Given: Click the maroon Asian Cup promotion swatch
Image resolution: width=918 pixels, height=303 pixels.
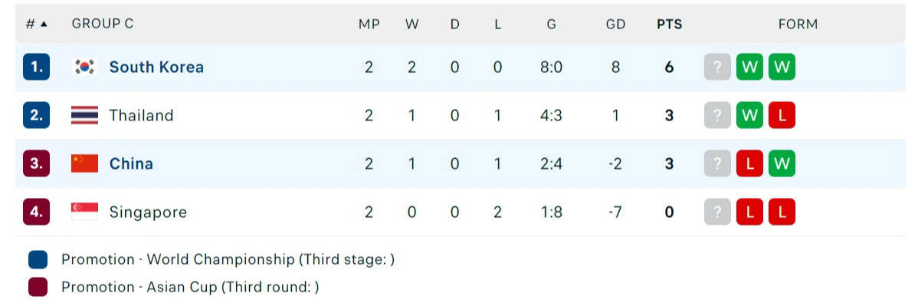Looking at the screenshot, I should pyautogui.click(x=38, y=287).
